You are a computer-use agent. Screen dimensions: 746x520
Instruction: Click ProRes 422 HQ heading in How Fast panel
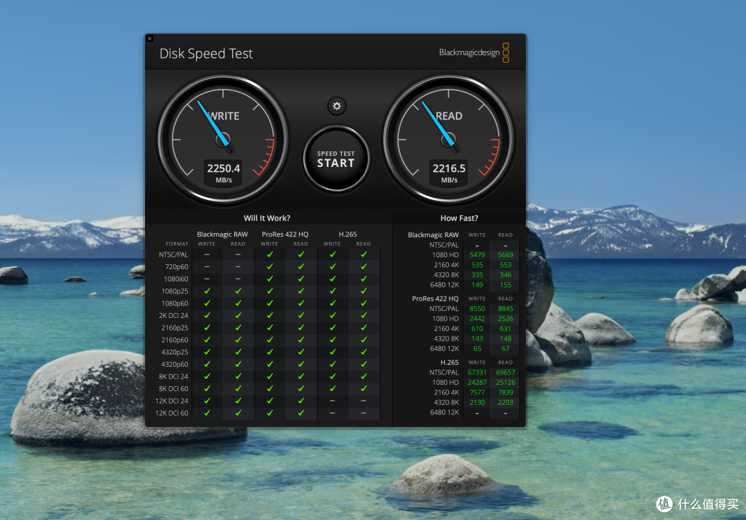point(435,299)
